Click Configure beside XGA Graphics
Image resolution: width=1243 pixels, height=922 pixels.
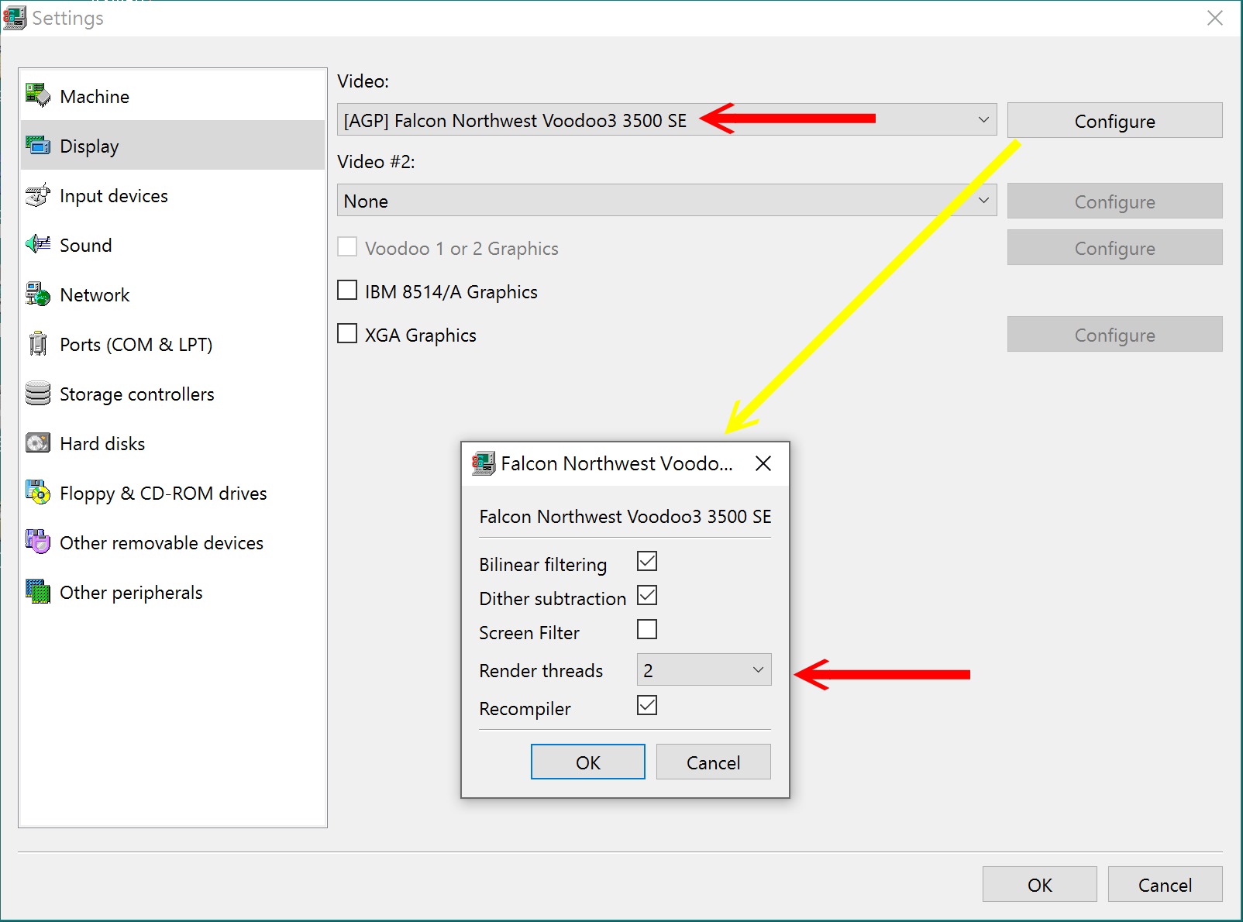coord(1114,334)
